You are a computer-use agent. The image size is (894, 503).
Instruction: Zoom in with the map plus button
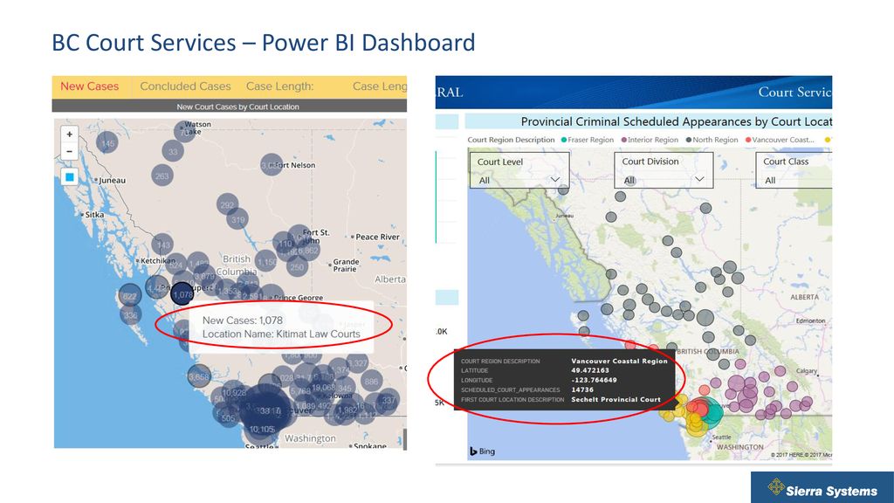tap(70, 134)
